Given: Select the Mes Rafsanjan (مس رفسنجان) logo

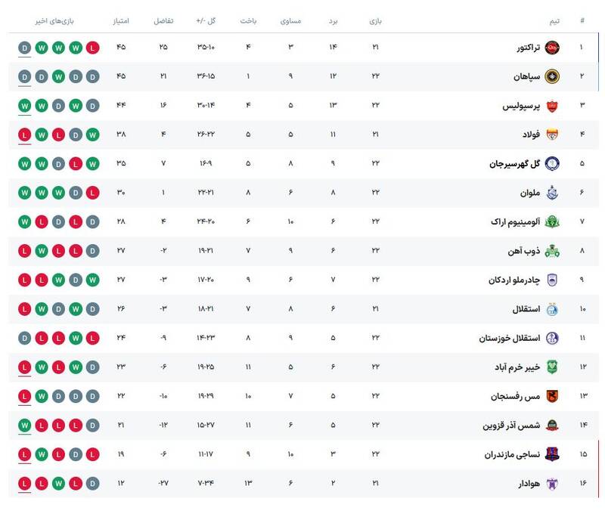Looking at the screenshot, I should click(x=552, y=396).
